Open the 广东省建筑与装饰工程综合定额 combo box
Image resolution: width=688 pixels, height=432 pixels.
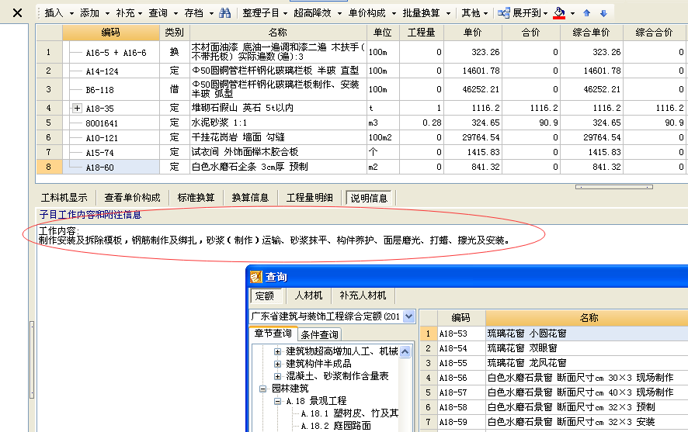[332, 316]
